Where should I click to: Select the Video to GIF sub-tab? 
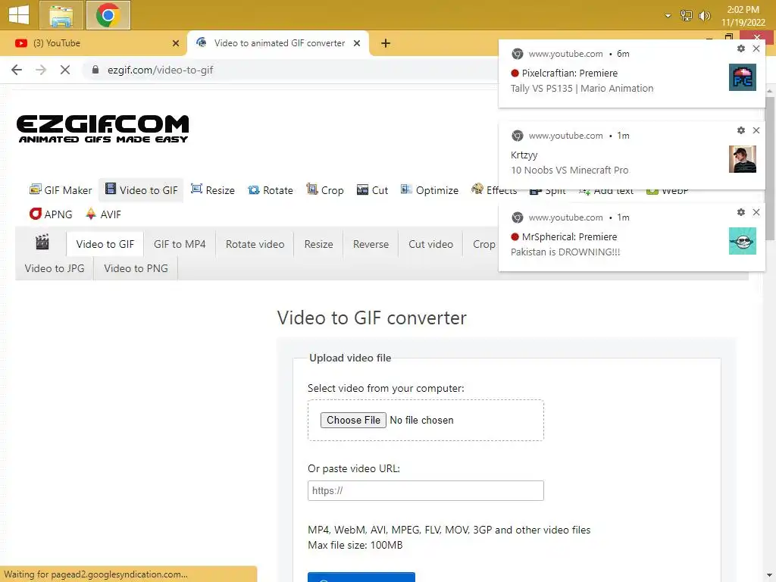coord(105,244)
